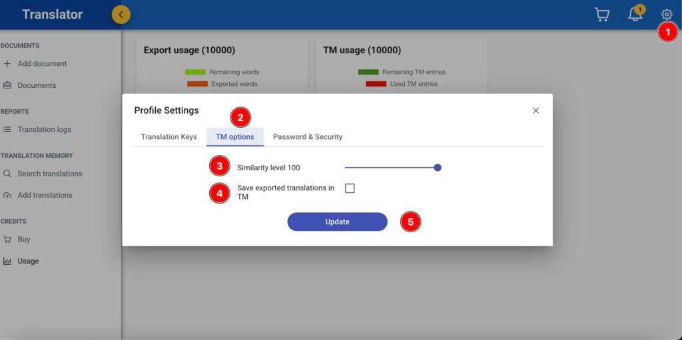Collapse the sidebar with the yellow chevron
The image size is (682, 340).
click(x=121, y=14)
